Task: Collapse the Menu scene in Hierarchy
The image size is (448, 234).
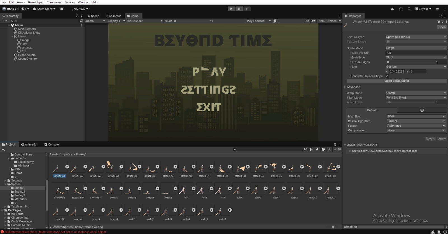Action: pyautogui.click(x=9, y=25)
